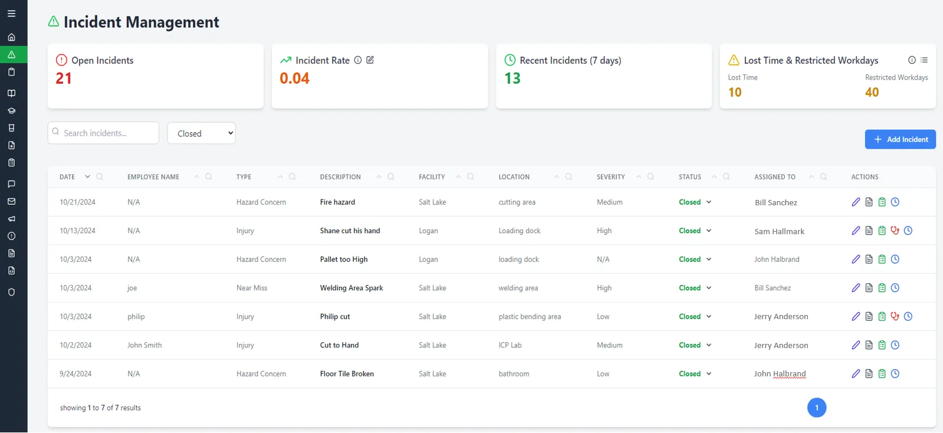Image resolution: width=943 pixels, height=433 pixels.
Task: Select the highlighted incident triangle sidebar icon
Action: 11,54
